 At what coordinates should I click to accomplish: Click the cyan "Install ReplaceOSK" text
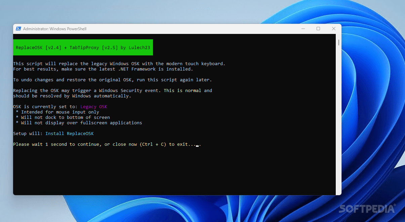coord(70,134)
